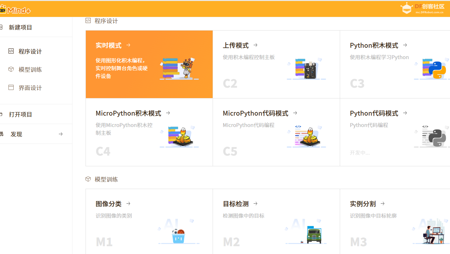Click the snake code illustration in C5 card
The width and height of the screenshot is (450, 254).
pyautogui.click(x=306, y=136)
